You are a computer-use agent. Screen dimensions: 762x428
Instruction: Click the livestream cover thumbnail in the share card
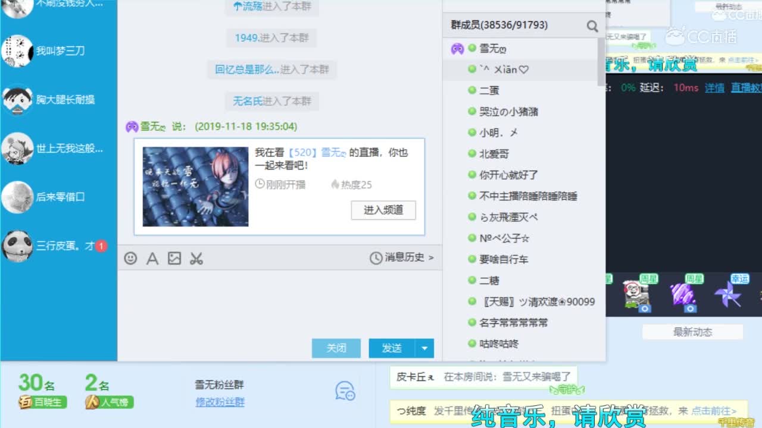[196, 187]
